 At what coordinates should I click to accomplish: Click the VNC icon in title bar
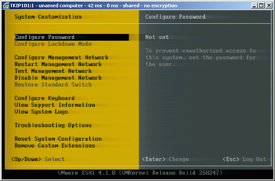click(6, 6)
